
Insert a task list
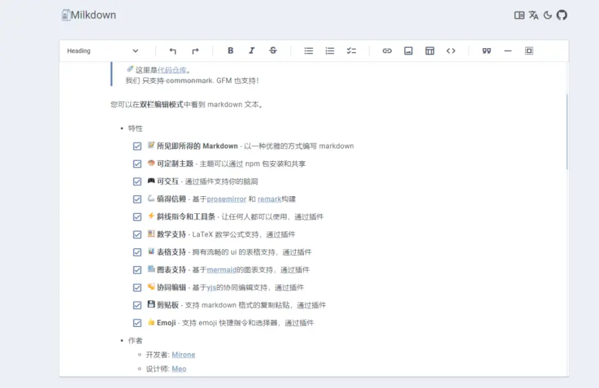351,51
